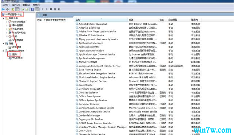Click the Export list toolbar icon

pos(27,9)
